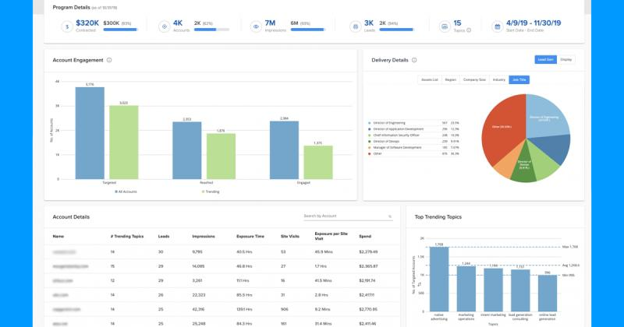Image resolution: width=624 pixels, height=327 pixels.
Task: Sort by the Leads column header
Action: (164, 237)
